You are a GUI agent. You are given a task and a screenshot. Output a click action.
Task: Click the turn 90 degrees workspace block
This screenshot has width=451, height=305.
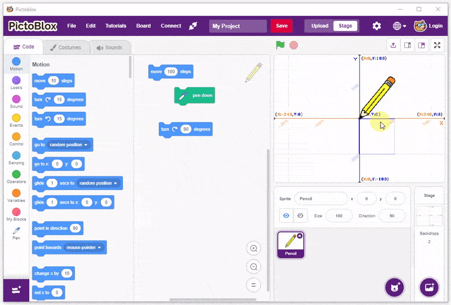point(185,129)
